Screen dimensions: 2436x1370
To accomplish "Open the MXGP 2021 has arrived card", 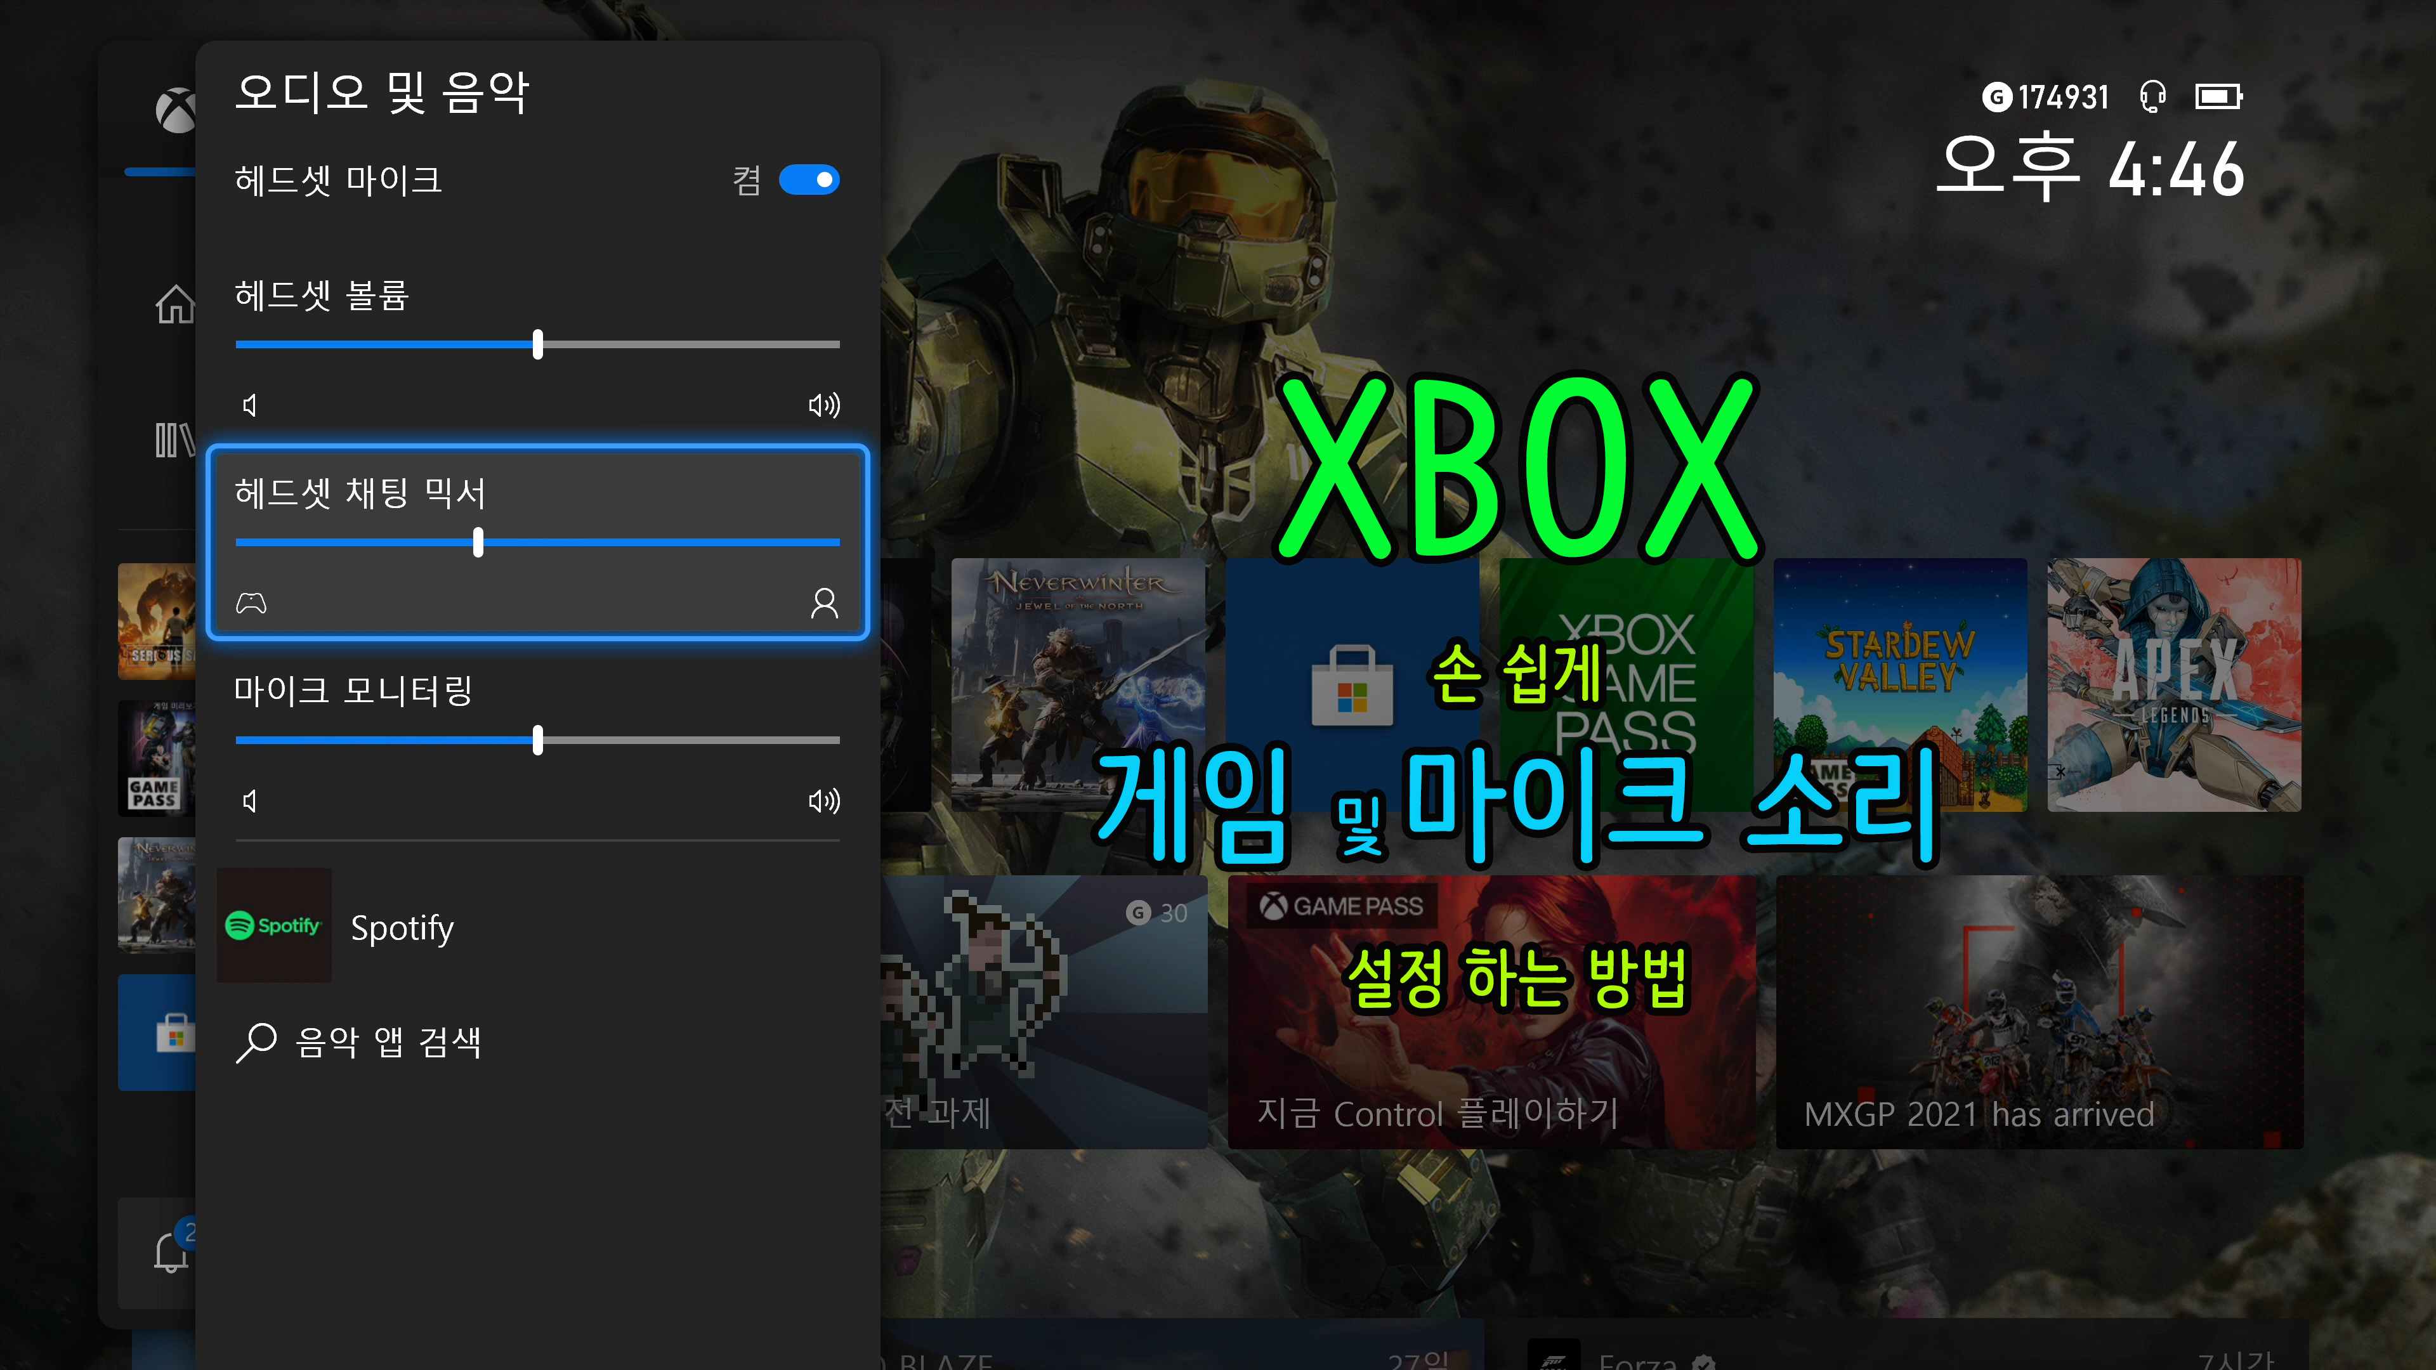I will (x=2040, y=1012).
